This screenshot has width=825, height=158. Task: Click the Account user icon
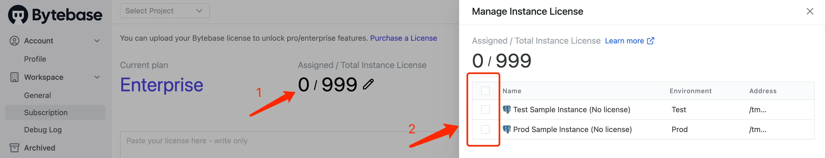[14, 41]
